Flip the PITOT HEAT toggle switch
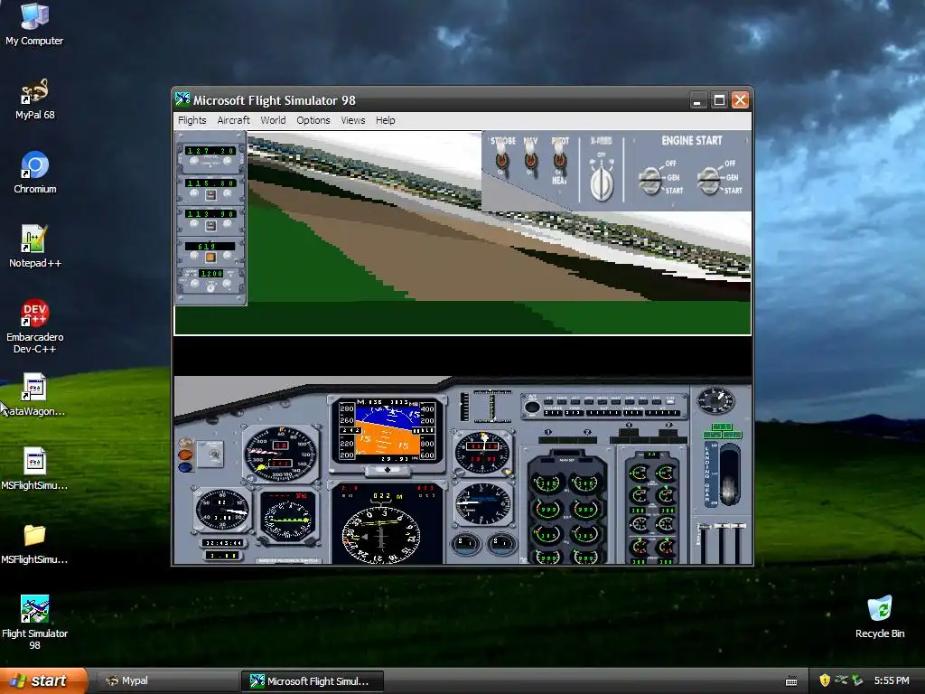 coord(559,159)
